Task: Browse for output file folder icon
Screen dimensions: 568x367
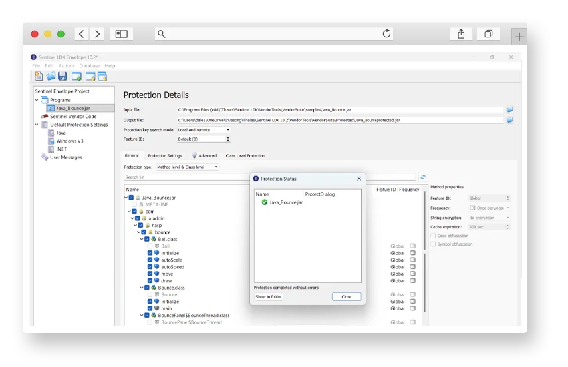Action: [x=509, y=120]
